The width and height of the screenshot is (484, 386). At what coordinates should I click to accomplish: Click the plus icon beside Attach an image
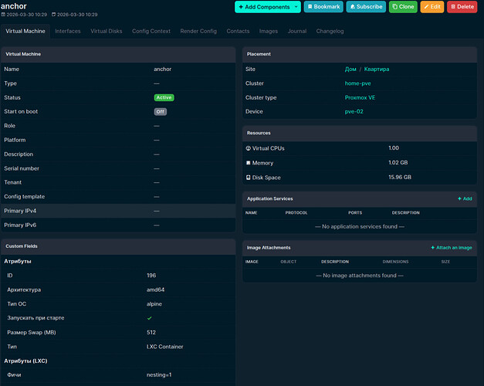433,248
